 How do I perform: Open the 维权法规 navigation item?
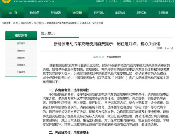pos(120,13)
